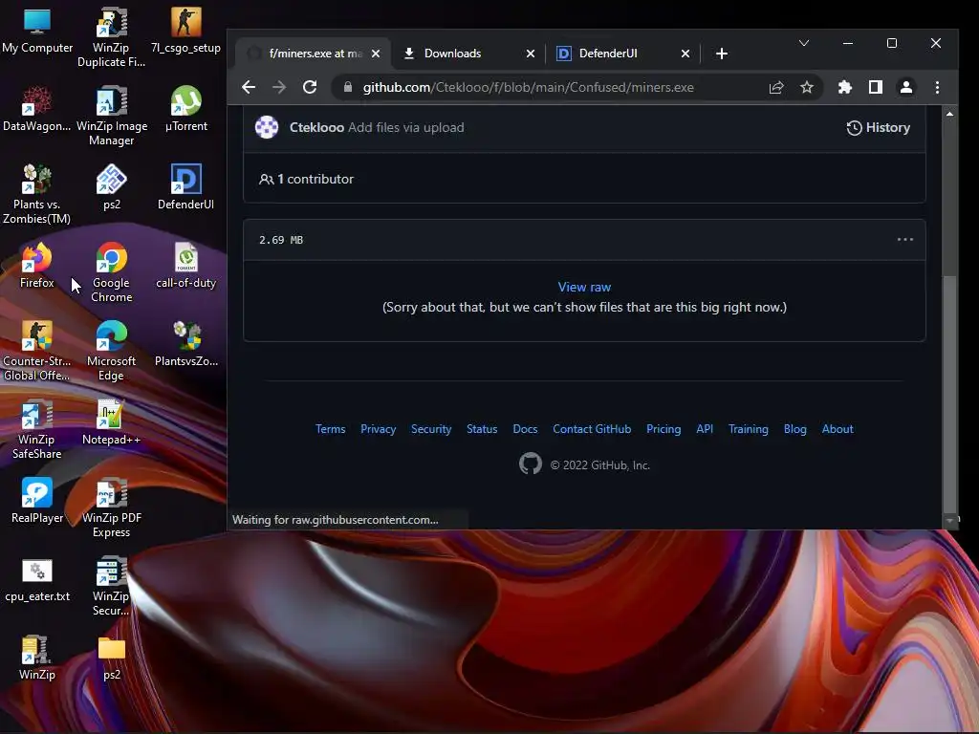The height and width of the screenshot is (734, 979).
Task: Open Chrome Extensions puzzle icon
Action: 845,87
